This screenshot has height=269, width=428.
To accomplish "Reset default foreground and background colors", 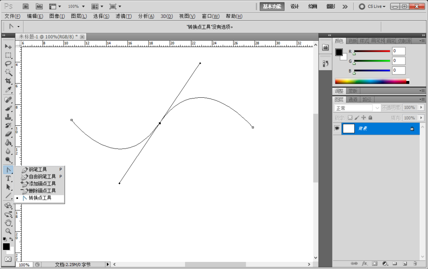I will point(5,239).
